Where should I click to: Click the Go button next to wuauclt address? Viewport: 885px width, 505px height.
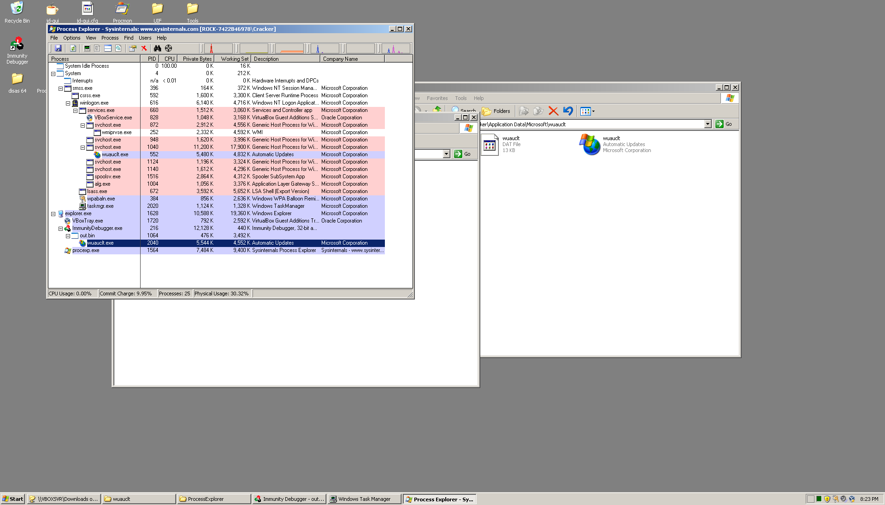(724, 124)
